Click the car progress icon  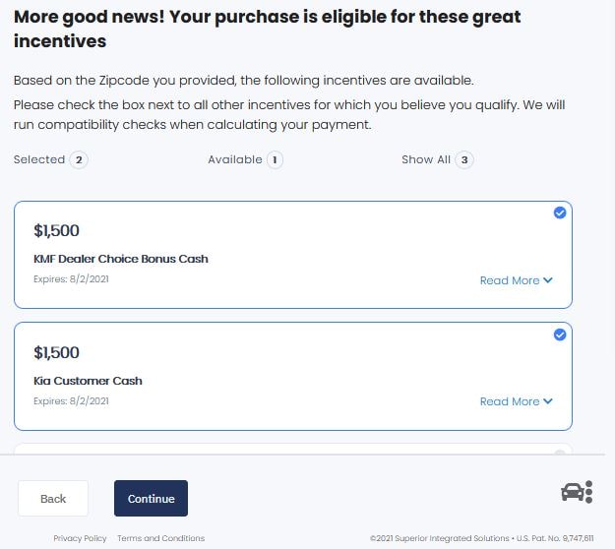tap(577, 492)
